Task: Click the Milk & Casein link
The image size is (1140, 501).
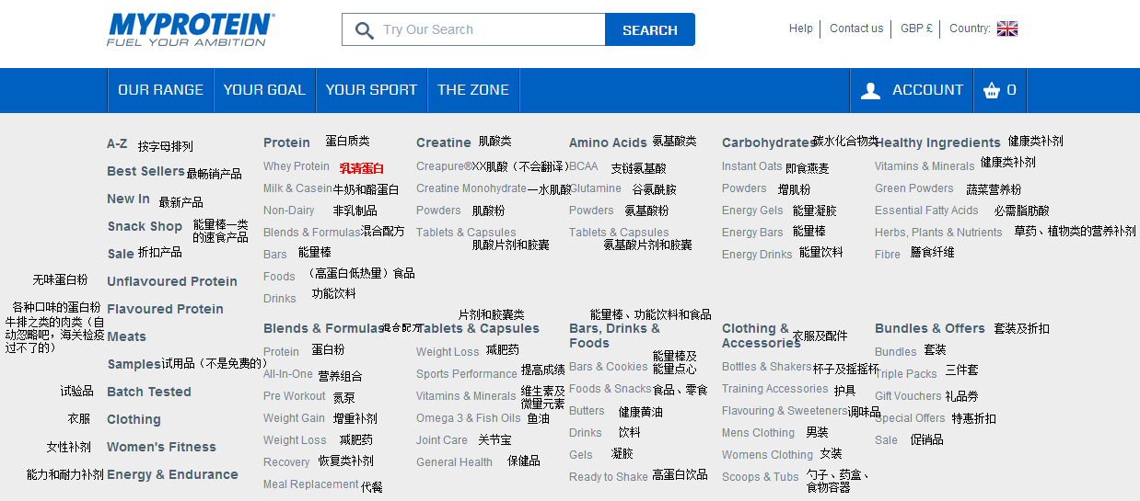Action: [x=297, y=188]
